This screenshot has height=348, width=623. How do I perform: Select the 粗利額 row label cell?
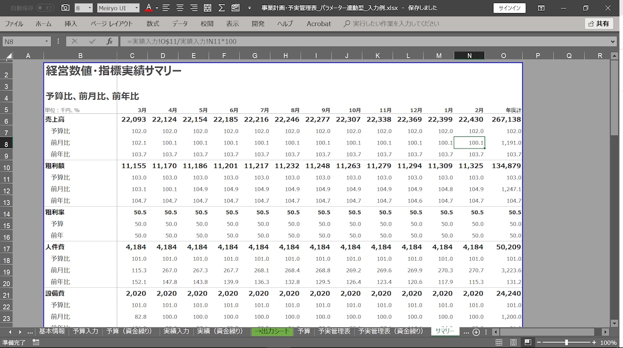click(x=80, y=166)
